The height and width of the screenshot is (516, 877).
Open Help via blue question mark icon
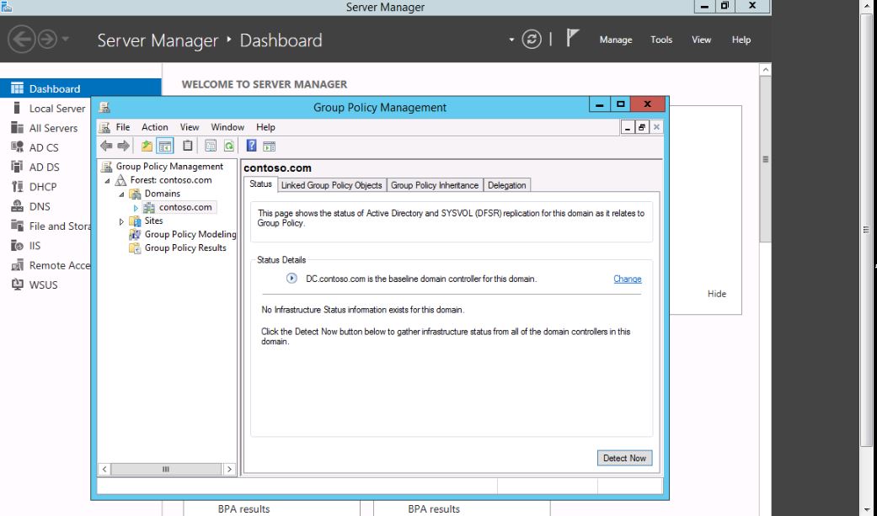coord(252,146)
